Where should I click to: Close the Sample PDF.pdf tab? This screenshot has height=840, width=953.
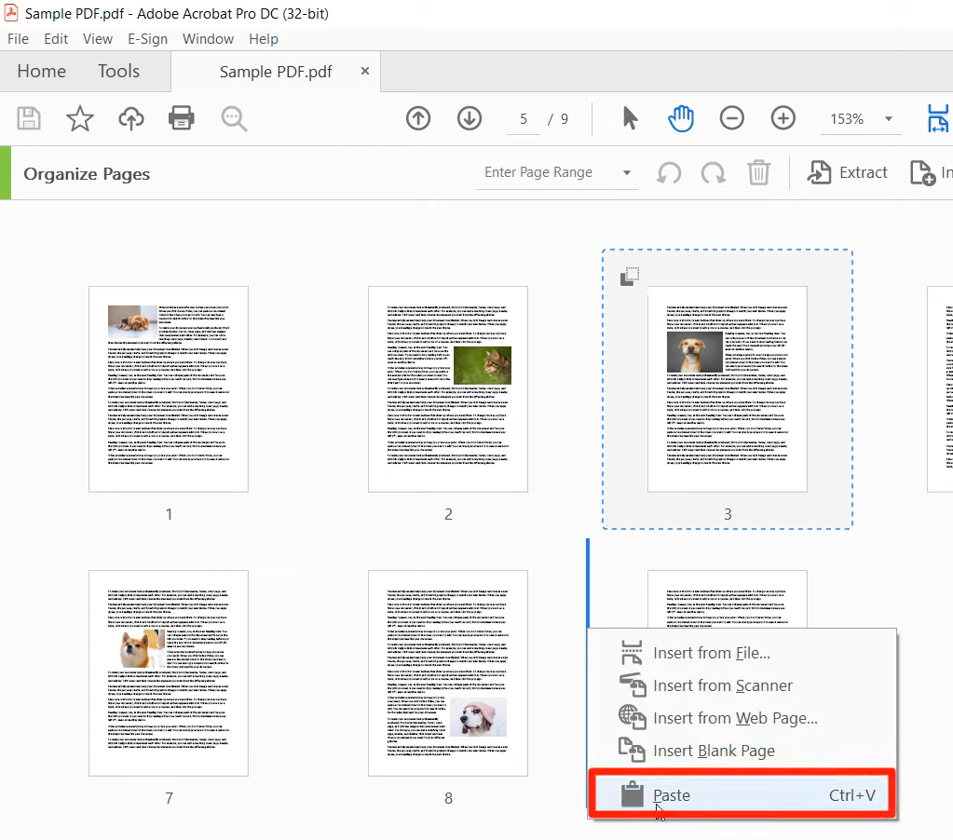pos(364,71)
